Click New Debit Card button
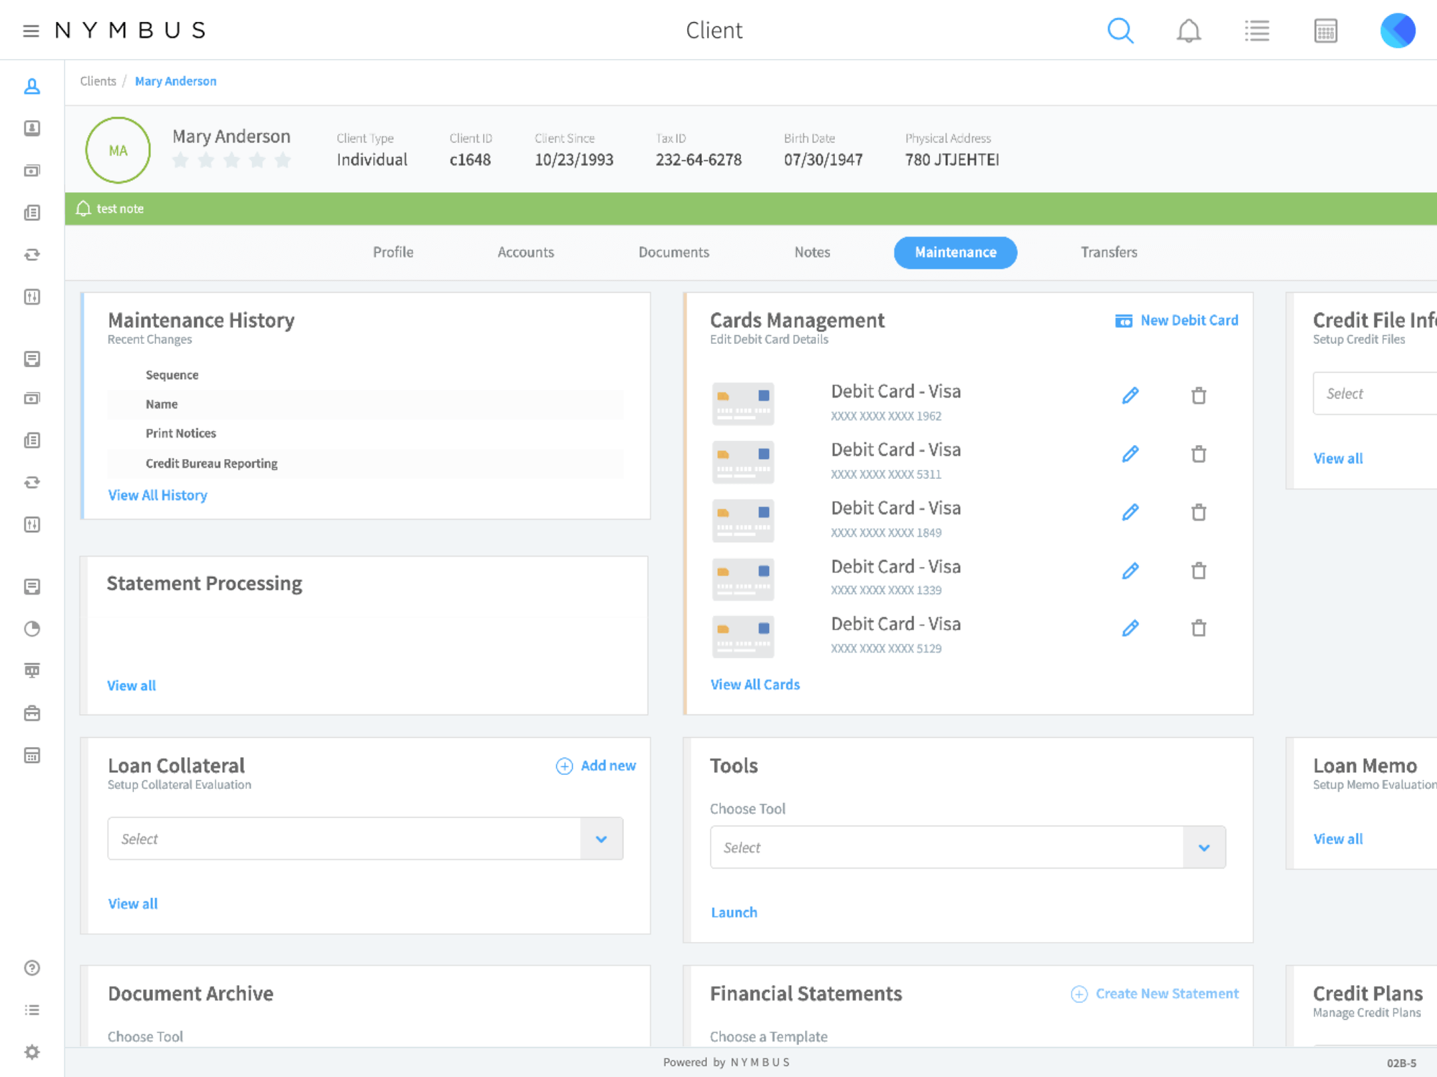The image size is (1437, 1077). [1176, 321]
